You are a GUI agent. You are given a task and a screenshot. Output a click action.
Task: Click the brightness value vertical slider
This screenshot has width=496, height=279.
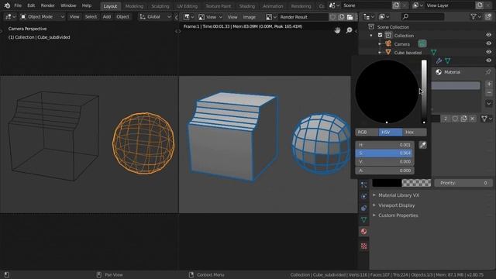[424, 91]
